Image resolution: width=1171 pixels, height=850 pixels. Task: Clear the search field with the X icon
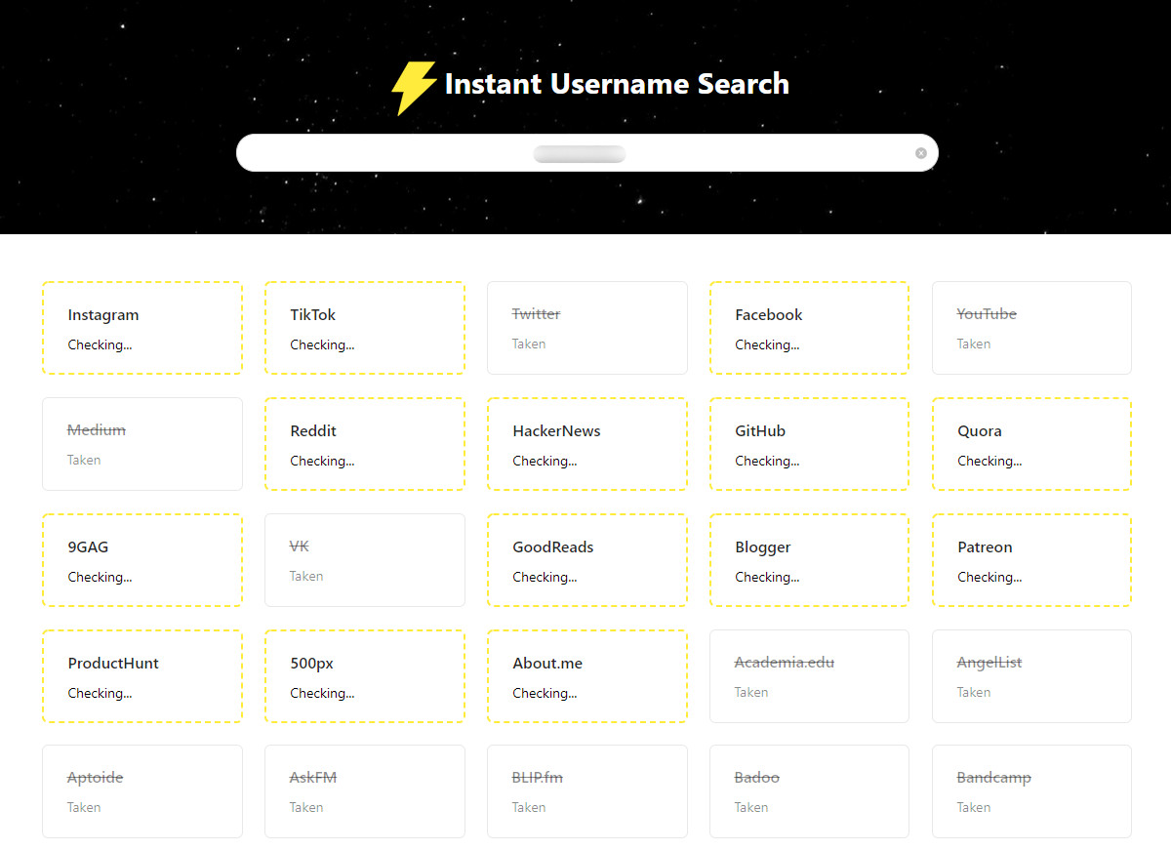pyautogui.click(x=920, y=153)
